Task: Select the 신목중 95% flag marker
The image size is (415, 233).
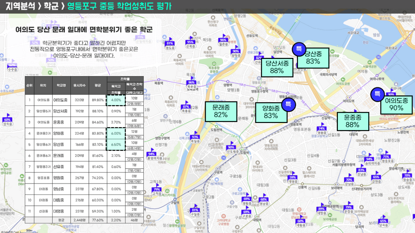Action: coord(191,42)
